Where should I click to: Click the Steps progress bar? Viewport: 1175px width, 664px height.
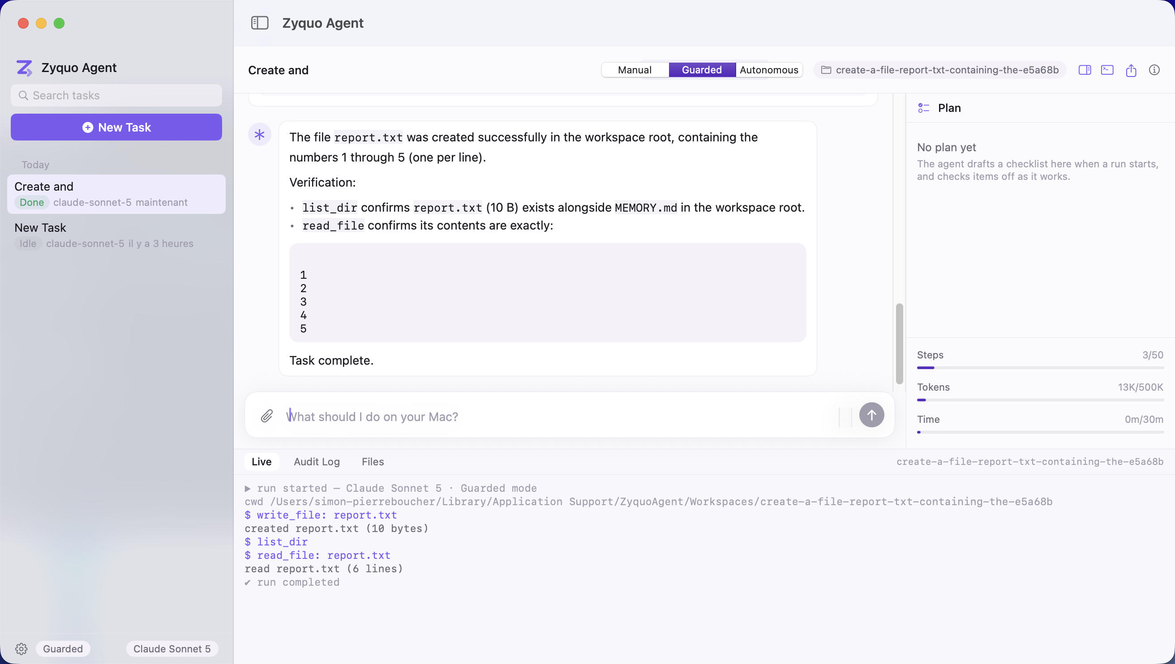[x=1040, y=368]
